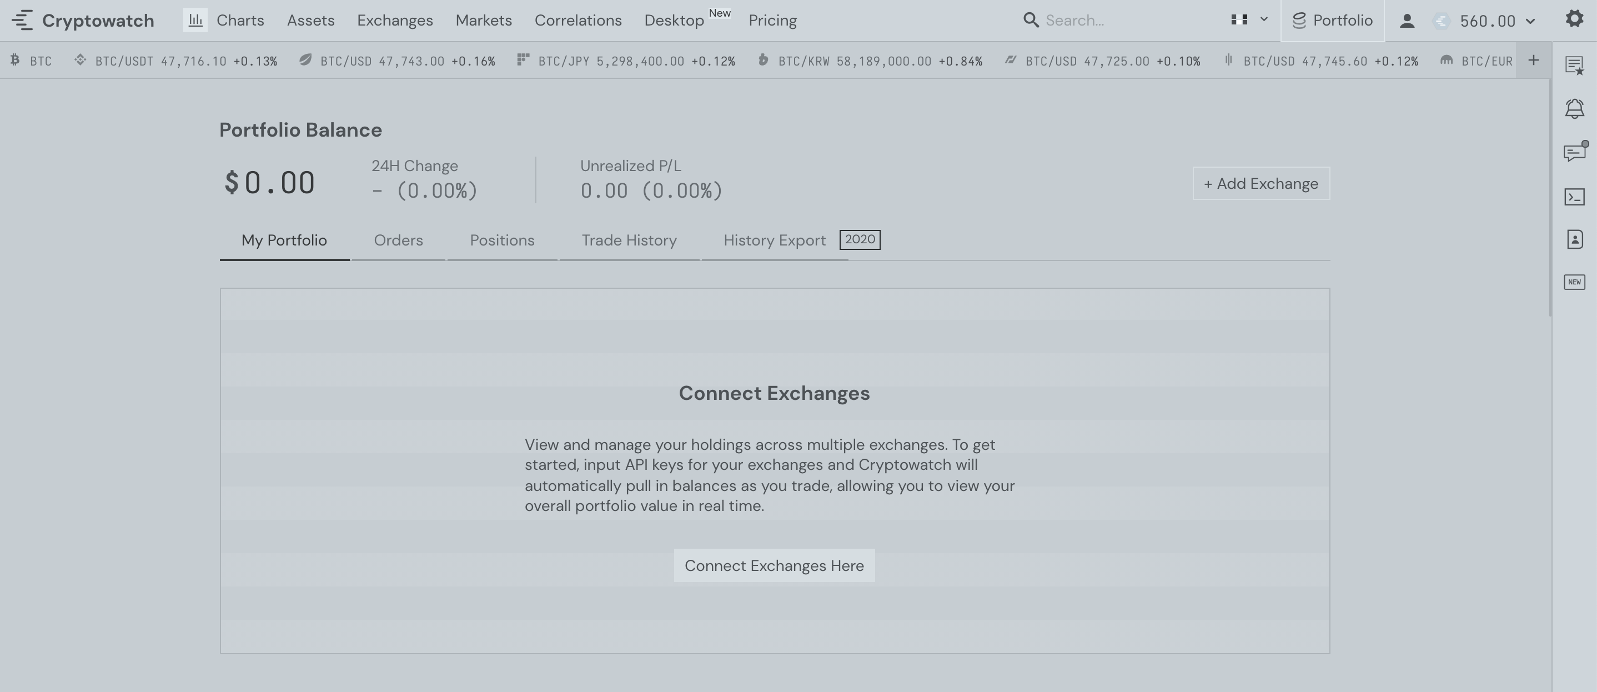Open the Correlations page

coord(578,21)
